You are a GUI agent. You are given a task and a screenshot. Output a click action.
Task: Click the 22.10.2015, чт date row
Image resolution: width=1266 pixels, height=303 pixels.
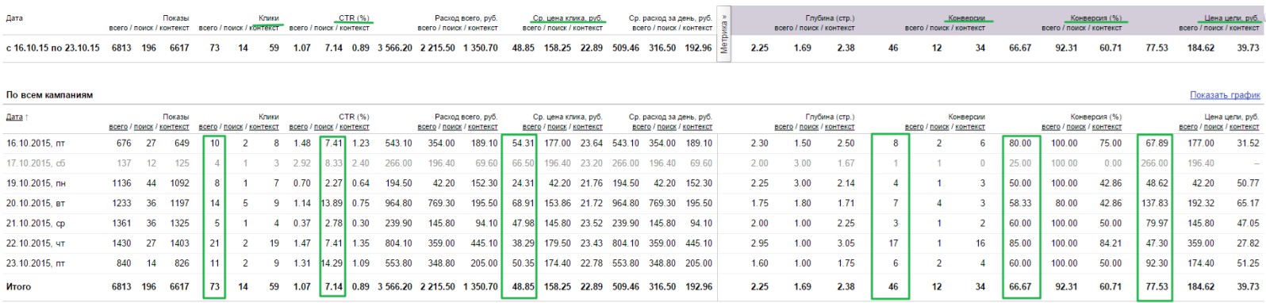tap(36, 244)
